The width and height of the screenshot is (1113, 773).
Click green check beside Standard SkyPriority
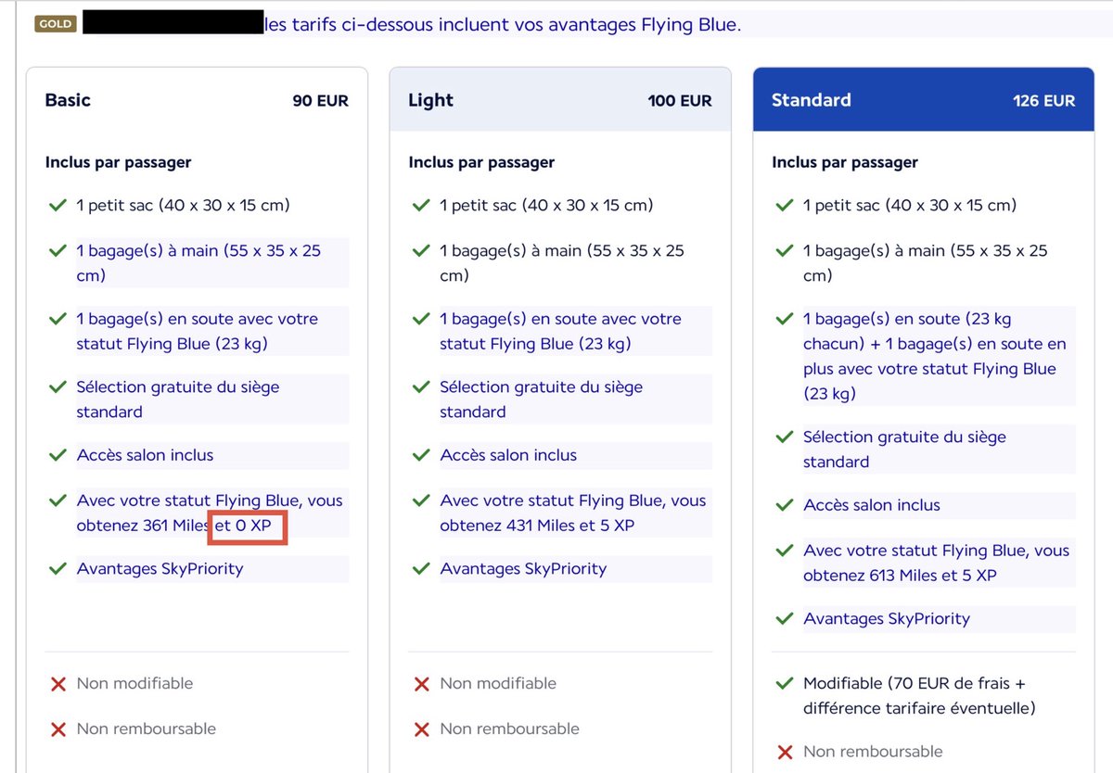click(x=785, y=619)
